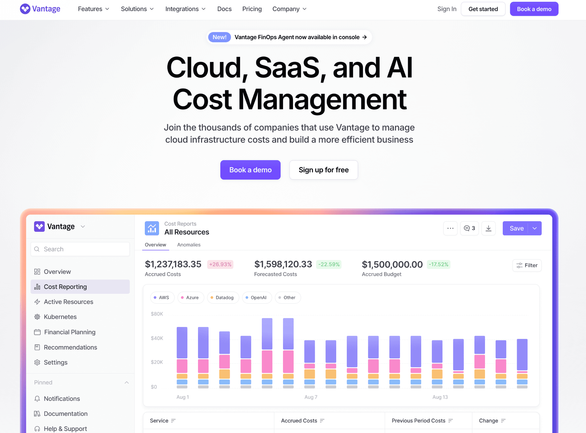This screenshot has width=586, height=433.
Task: Click the hero Book a demo button
Action: (250, 170)
